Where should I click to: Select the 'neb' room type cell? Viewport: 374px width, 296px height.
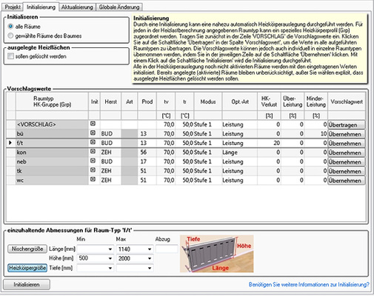pos(52,161)
